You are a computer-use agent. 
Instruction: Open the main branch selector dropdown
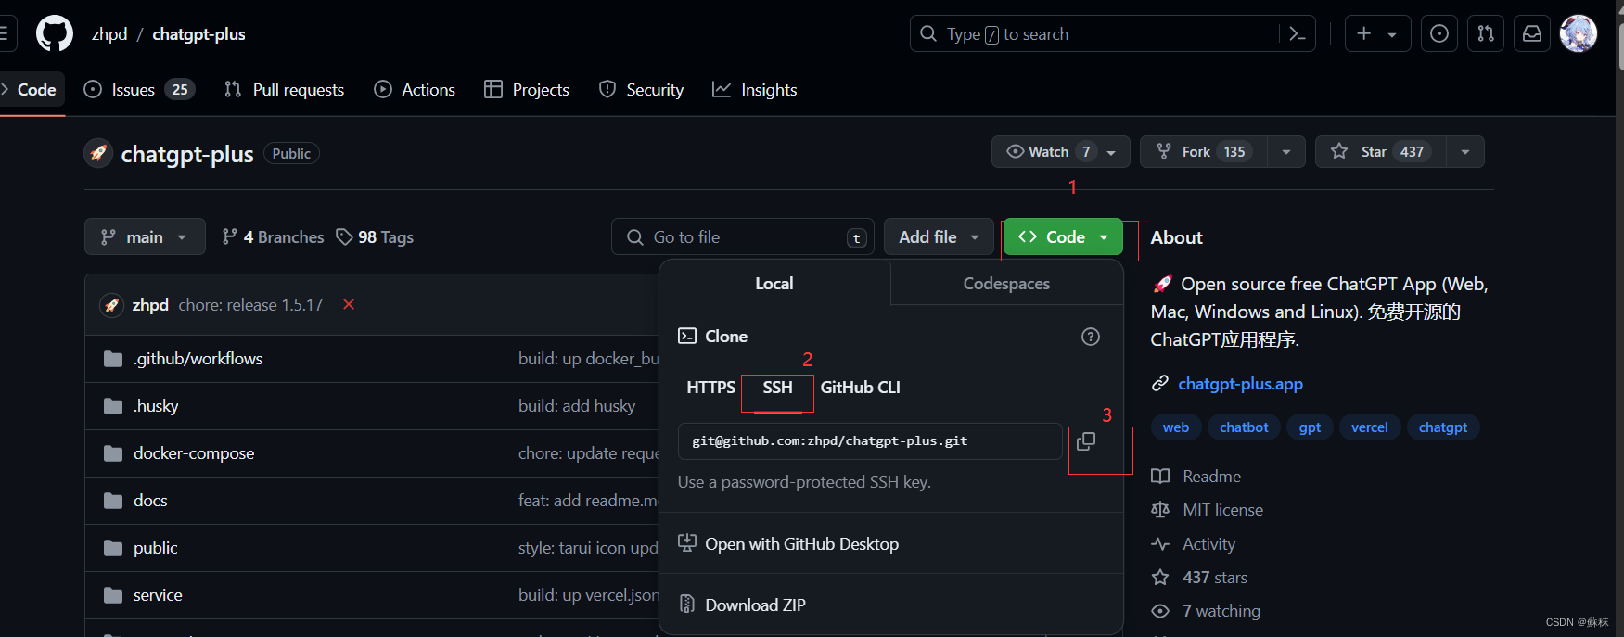coord(144,237)
